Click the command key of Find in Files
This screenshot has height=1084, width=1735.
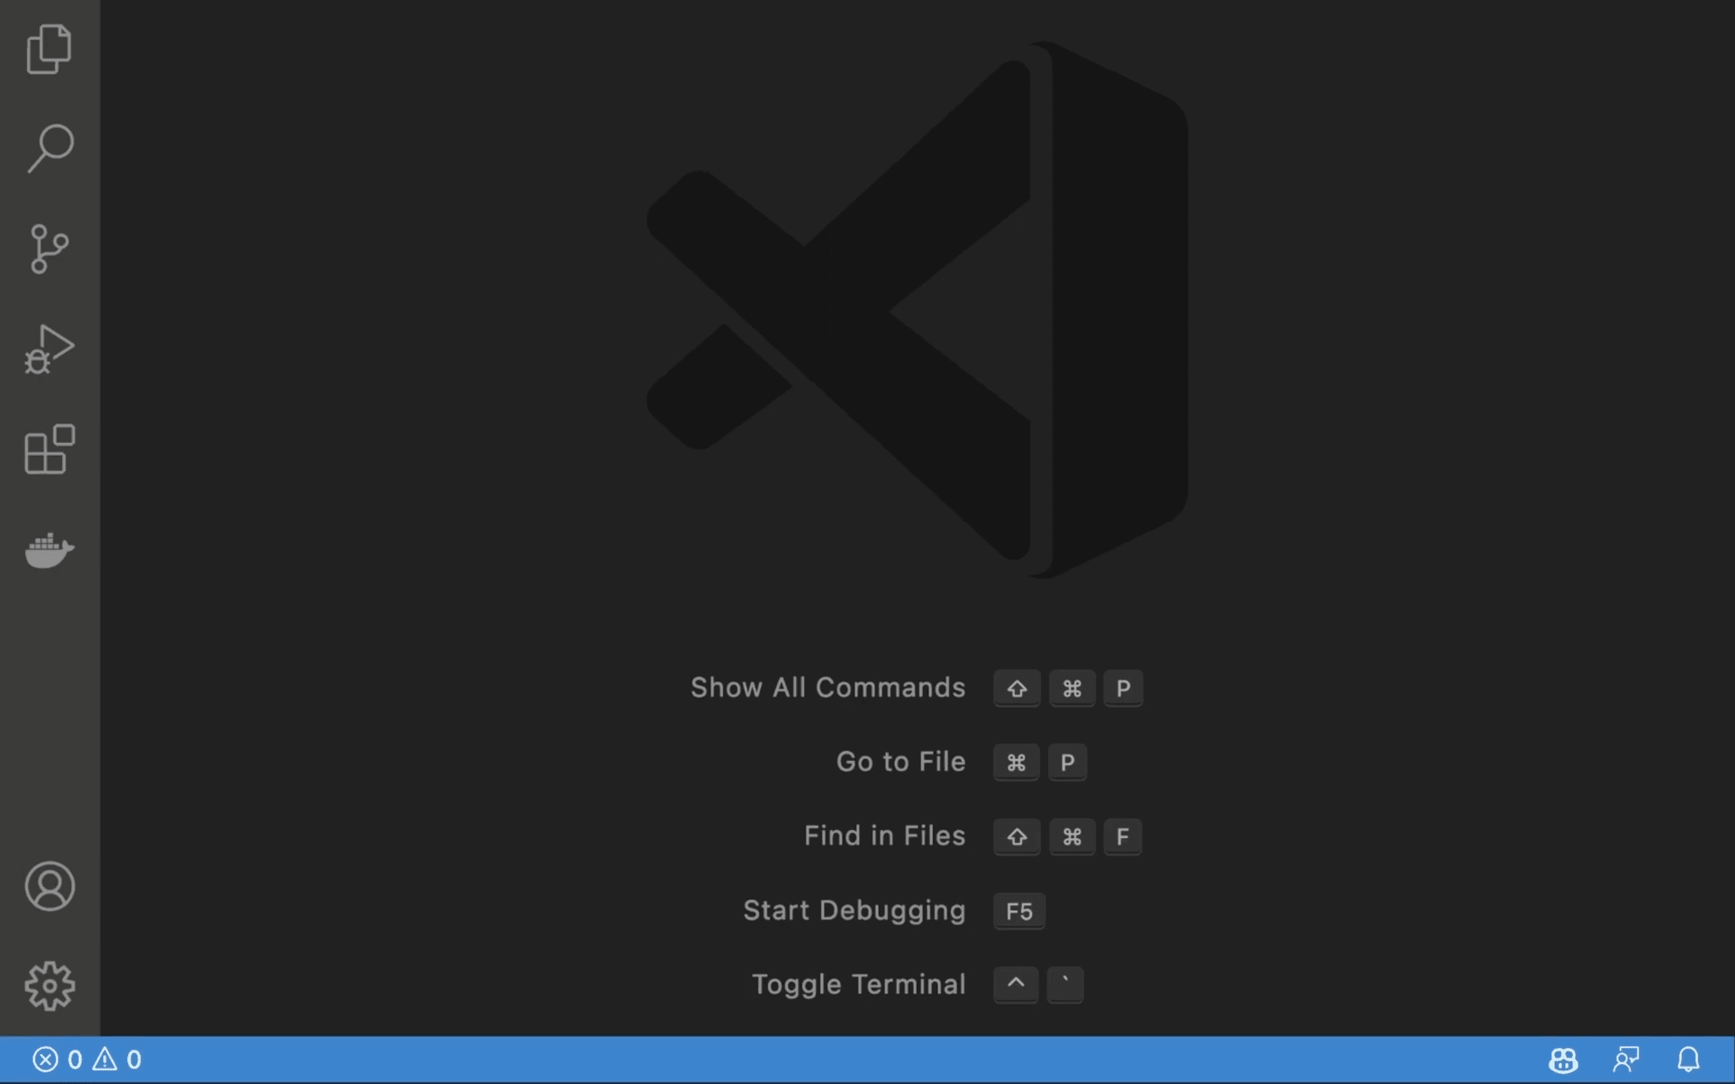point(1072,836)
